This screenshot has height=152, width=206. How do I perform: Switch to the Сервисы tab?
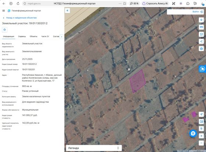click(22, 36)
